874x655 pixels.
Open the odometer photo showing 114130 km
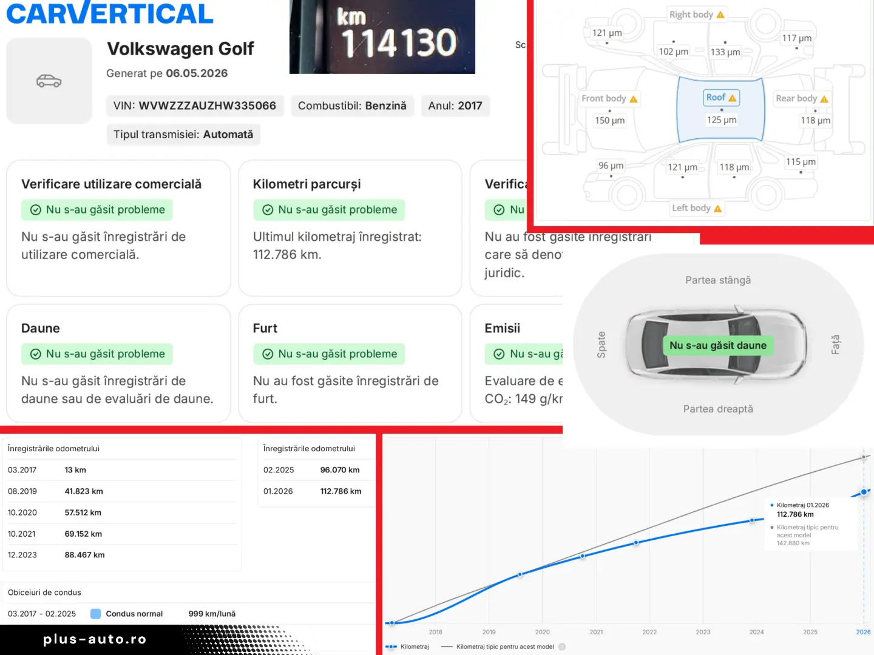point(382,37)
